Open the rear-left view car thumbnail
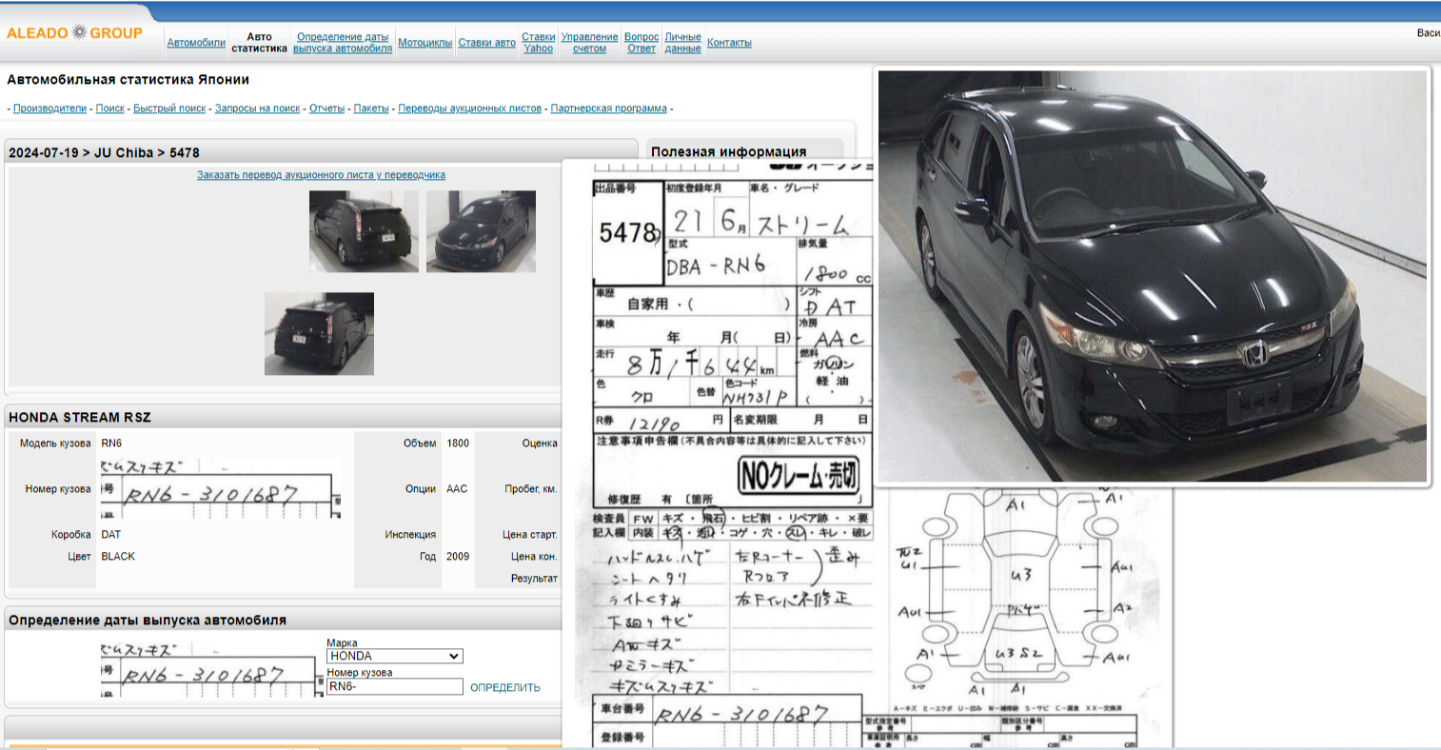 point(364,231)
